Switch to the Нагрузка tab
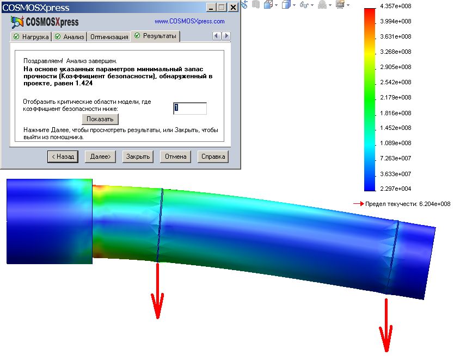This screenshot has width=454, height=356. point(31,37)
